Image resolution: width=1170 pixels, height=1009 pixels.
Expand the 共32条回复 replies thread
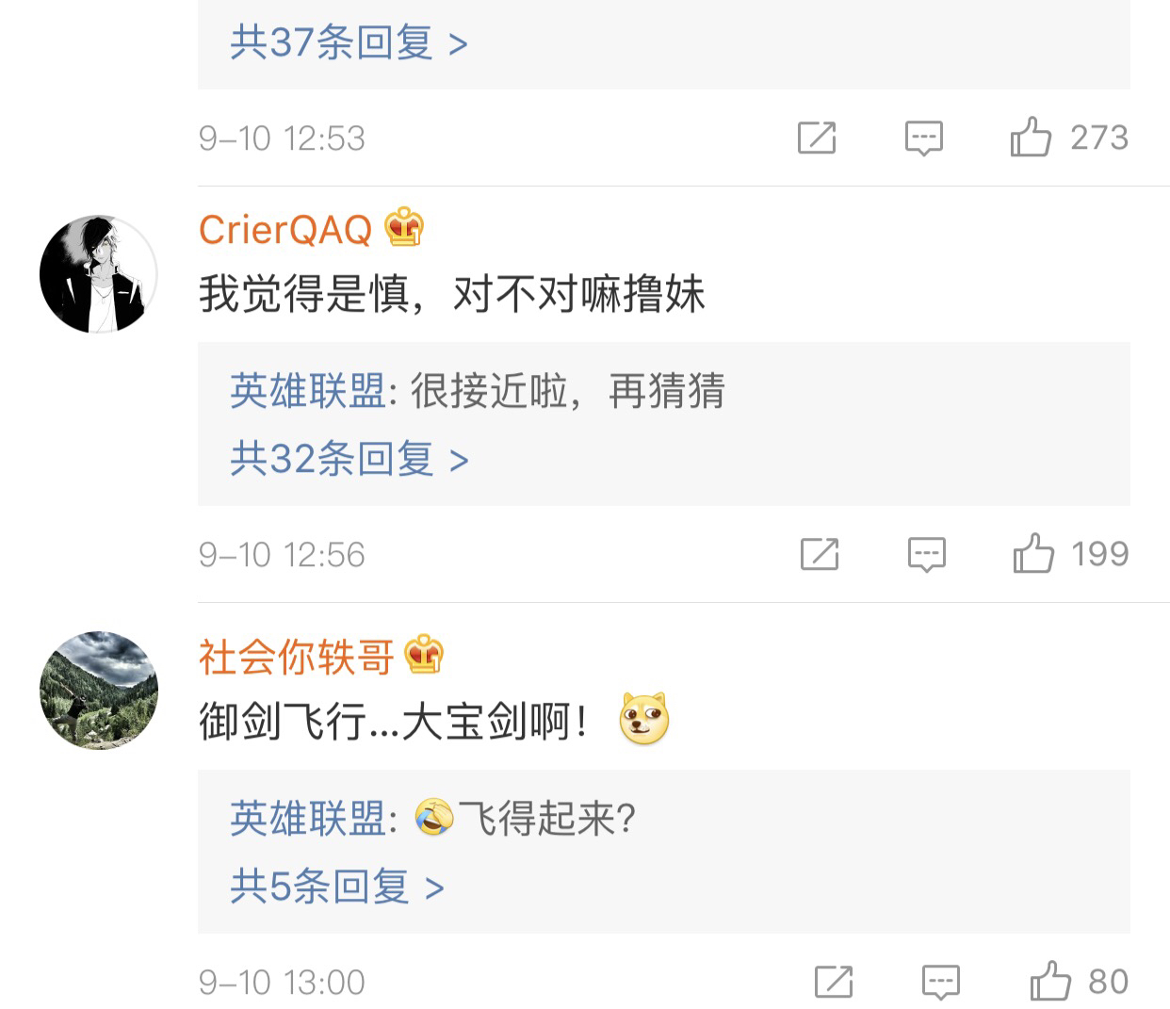(349, 460)
